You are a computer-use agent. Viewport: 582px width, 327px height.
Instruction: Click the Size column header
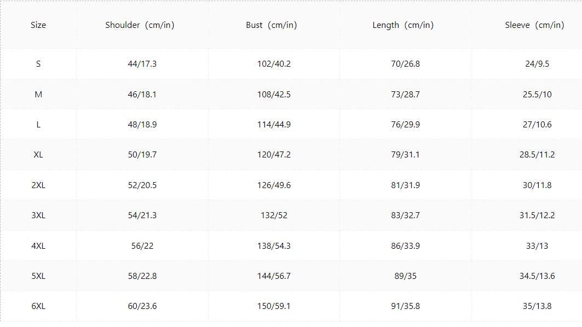coord(38,25)
